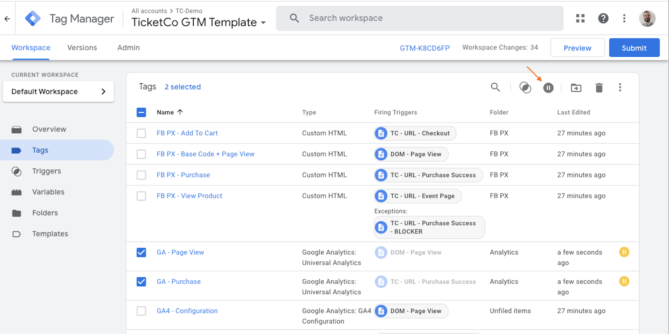Click the search magnifier in Tags toolbar
The image size is (669, 334).
click(x=495, y=87)
